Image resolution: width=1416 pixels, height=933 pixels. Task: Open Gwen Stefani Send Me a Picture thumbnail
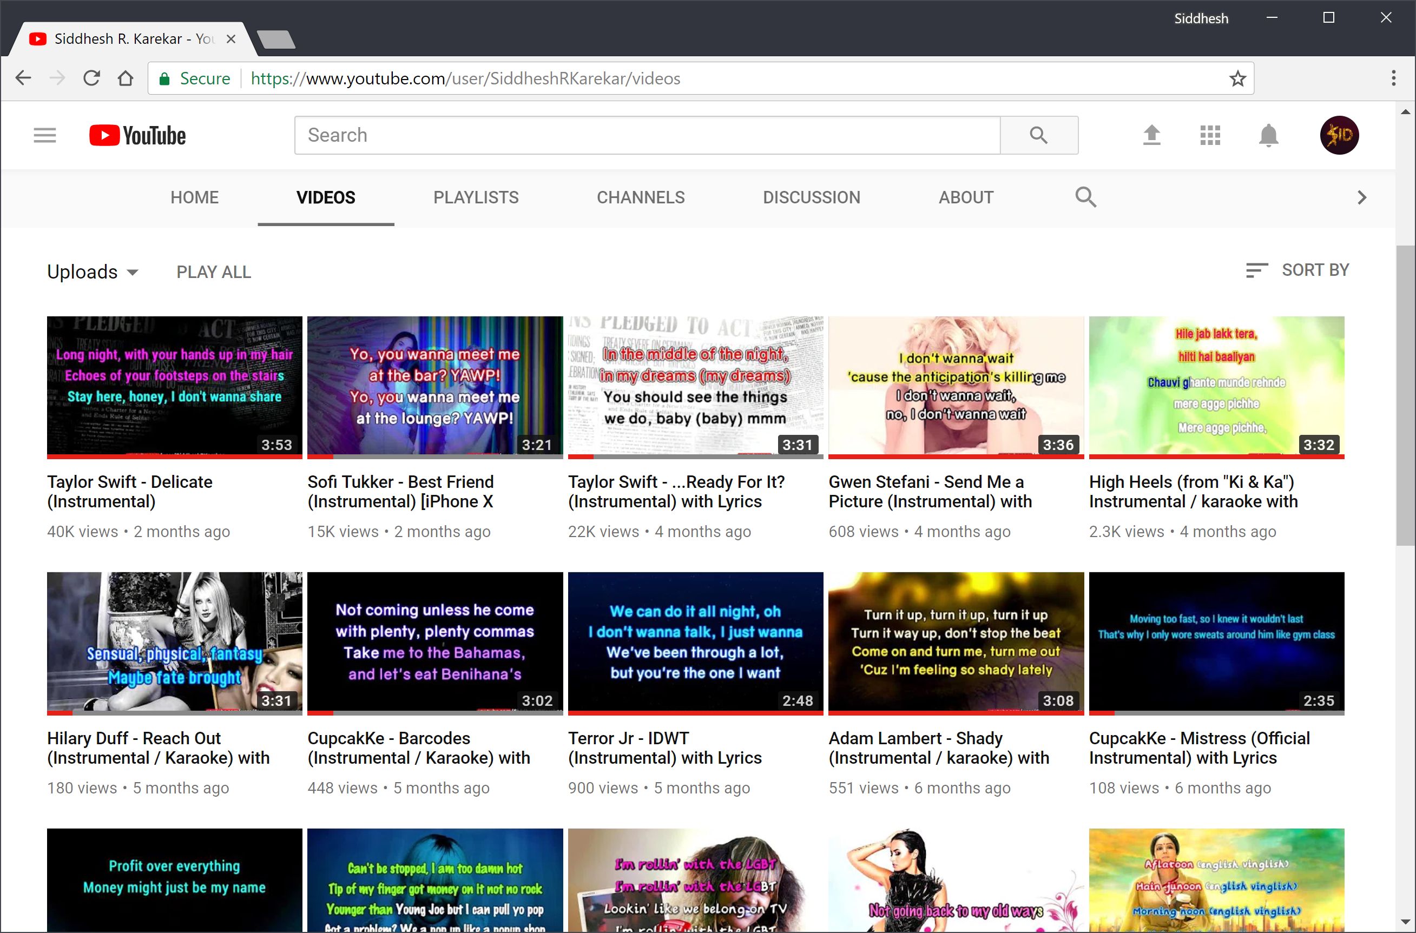956,387
